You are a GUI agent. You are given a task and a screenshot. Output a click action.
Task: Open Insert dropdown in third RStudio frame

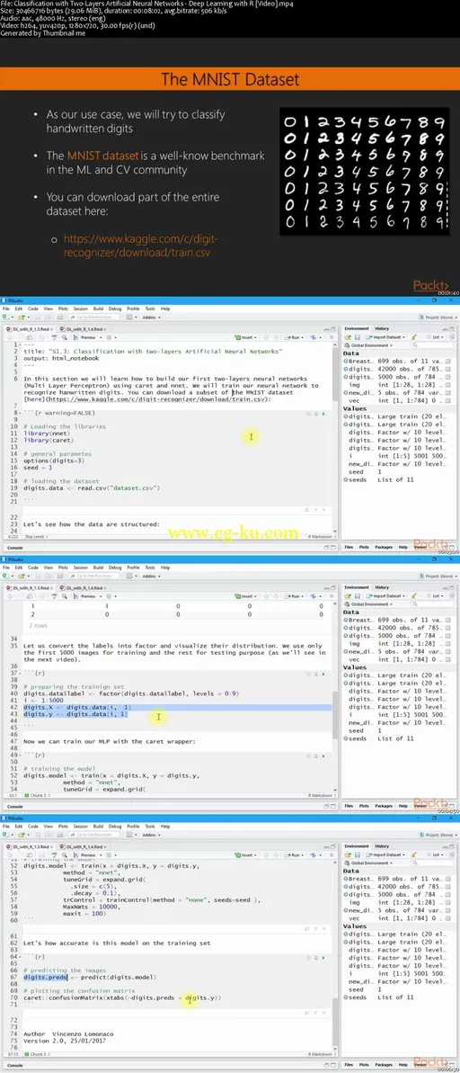247,854
